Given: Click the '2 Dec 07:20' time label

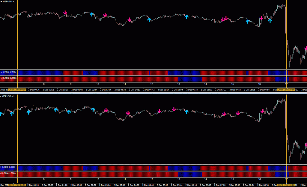Looking at the screenshot, I should click(220, 185).
